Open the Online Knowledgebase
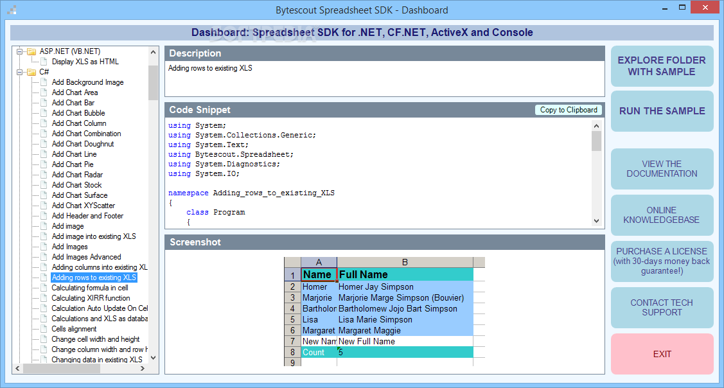Viewport: 724px width, 388px height. [x=662, y=215]
